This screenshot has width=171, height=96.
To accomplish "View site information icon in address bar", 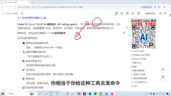I will click(x=15, y=7).
